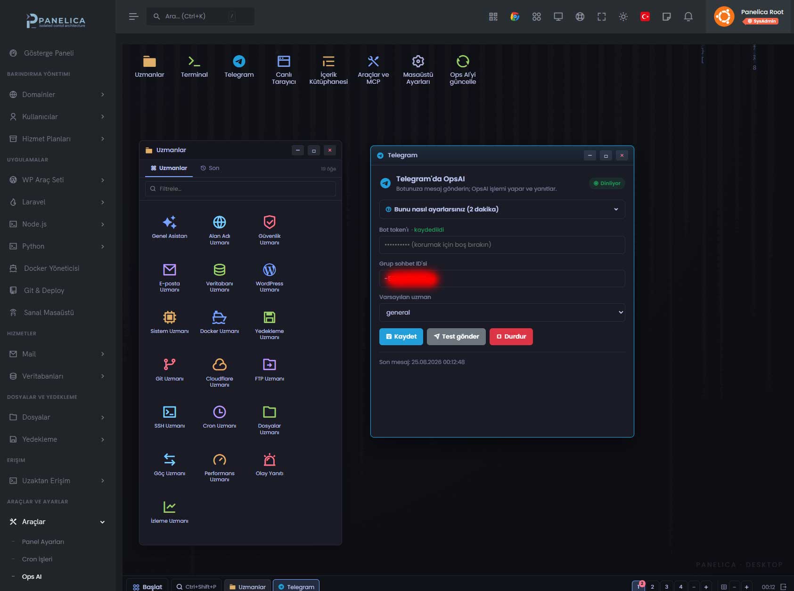Open İzleme Uzmanı chart expert

[170, 512]
